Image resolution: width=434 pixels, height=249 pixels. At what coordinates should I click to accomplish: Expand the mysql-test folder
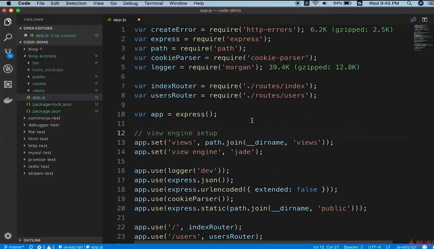pos(24,153)
